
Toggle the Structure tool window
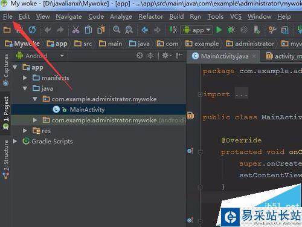coord(5,159)
